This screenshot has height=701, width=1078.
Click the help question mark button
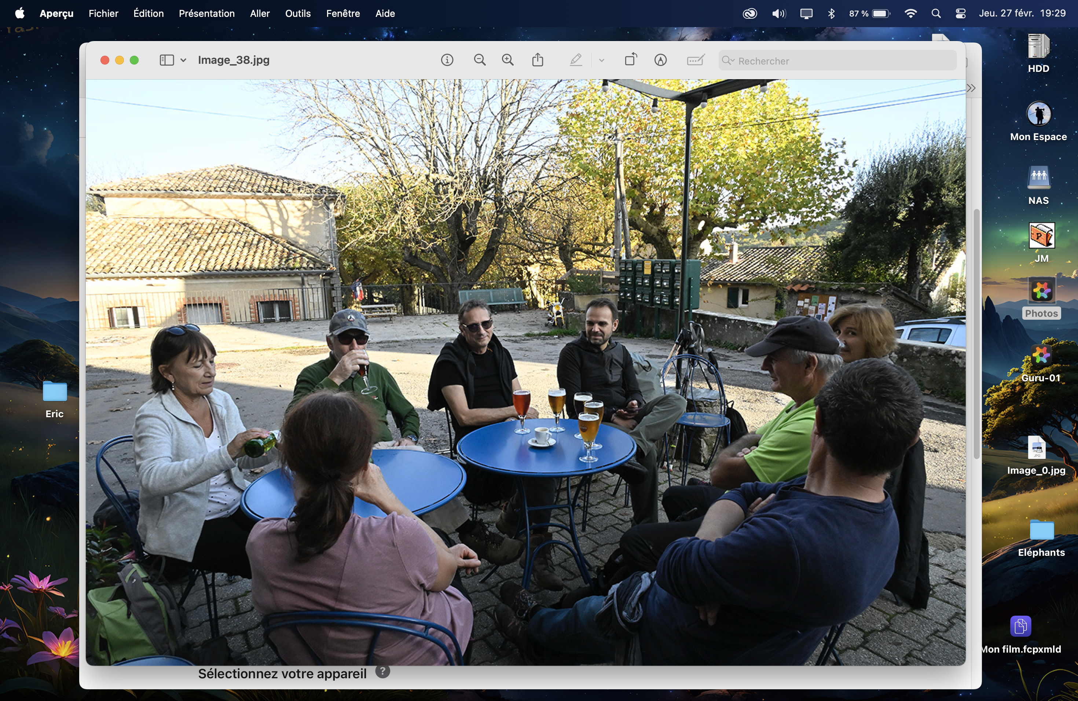coord(382,672)
